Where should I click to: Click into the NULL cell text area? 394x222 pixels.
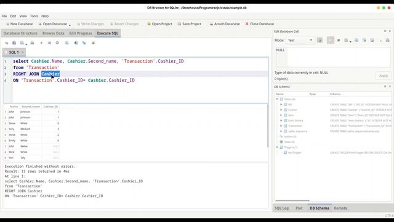pos(333,57)
